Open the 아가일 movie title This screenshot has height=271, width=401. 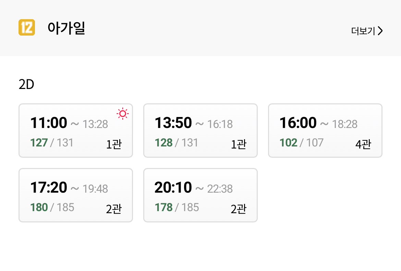tap(66, 28)
